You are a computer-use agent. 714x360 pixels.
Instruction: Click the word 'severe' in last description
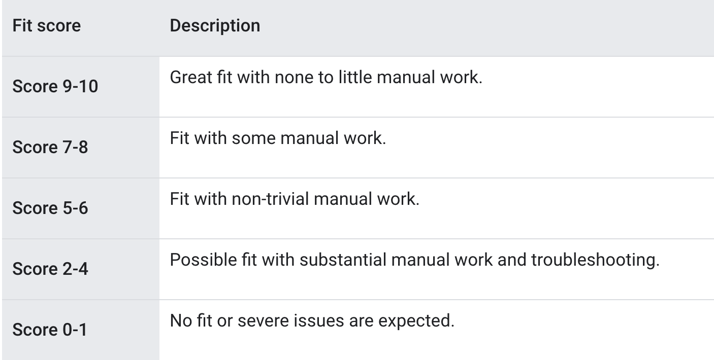pos(255,320)
